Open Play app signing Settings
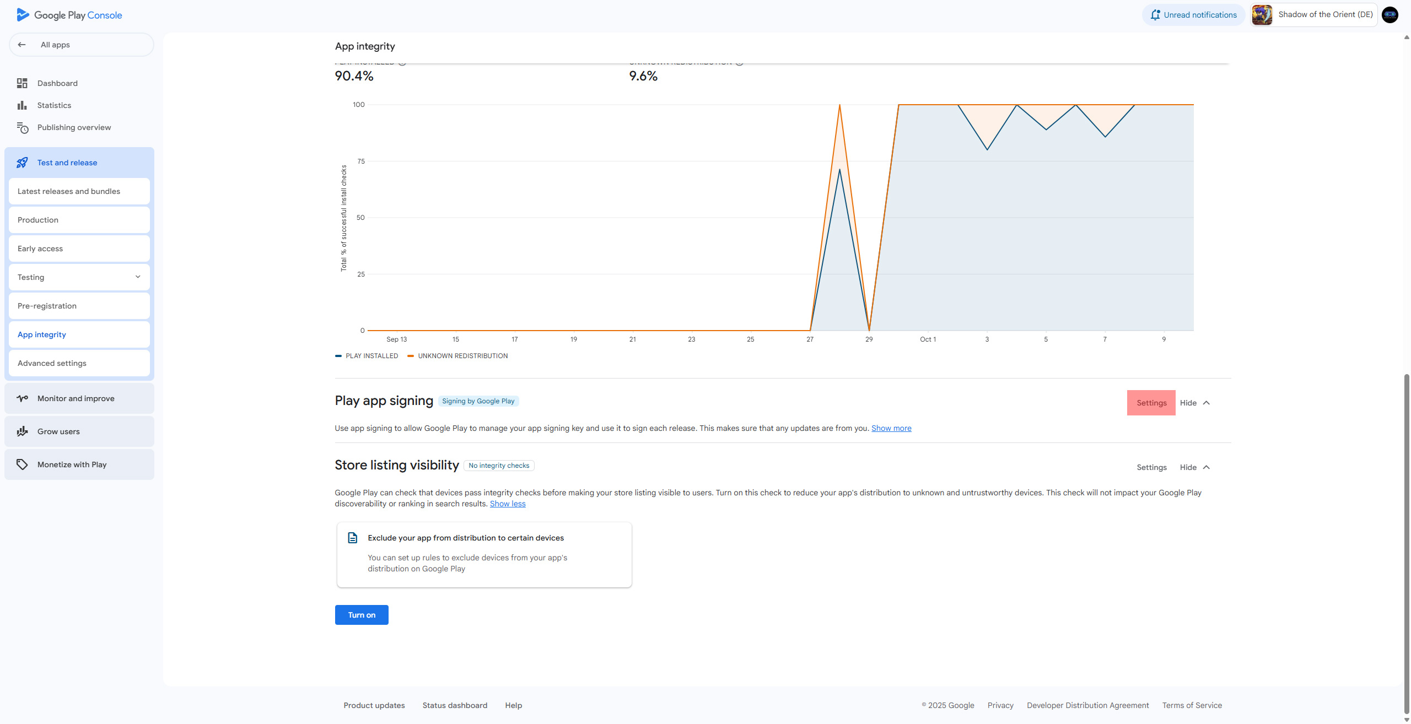Viewport: 1411px width, 724px height. [1151, 403]
